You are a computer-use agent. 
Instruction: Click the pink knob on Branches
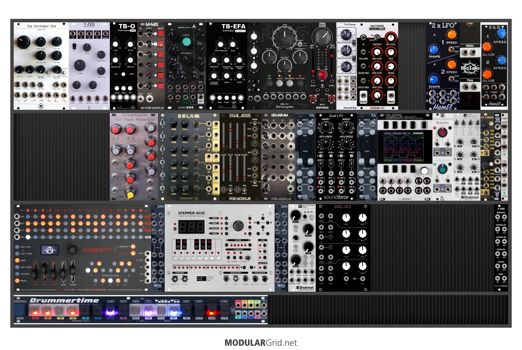click(x=443, y=132)
